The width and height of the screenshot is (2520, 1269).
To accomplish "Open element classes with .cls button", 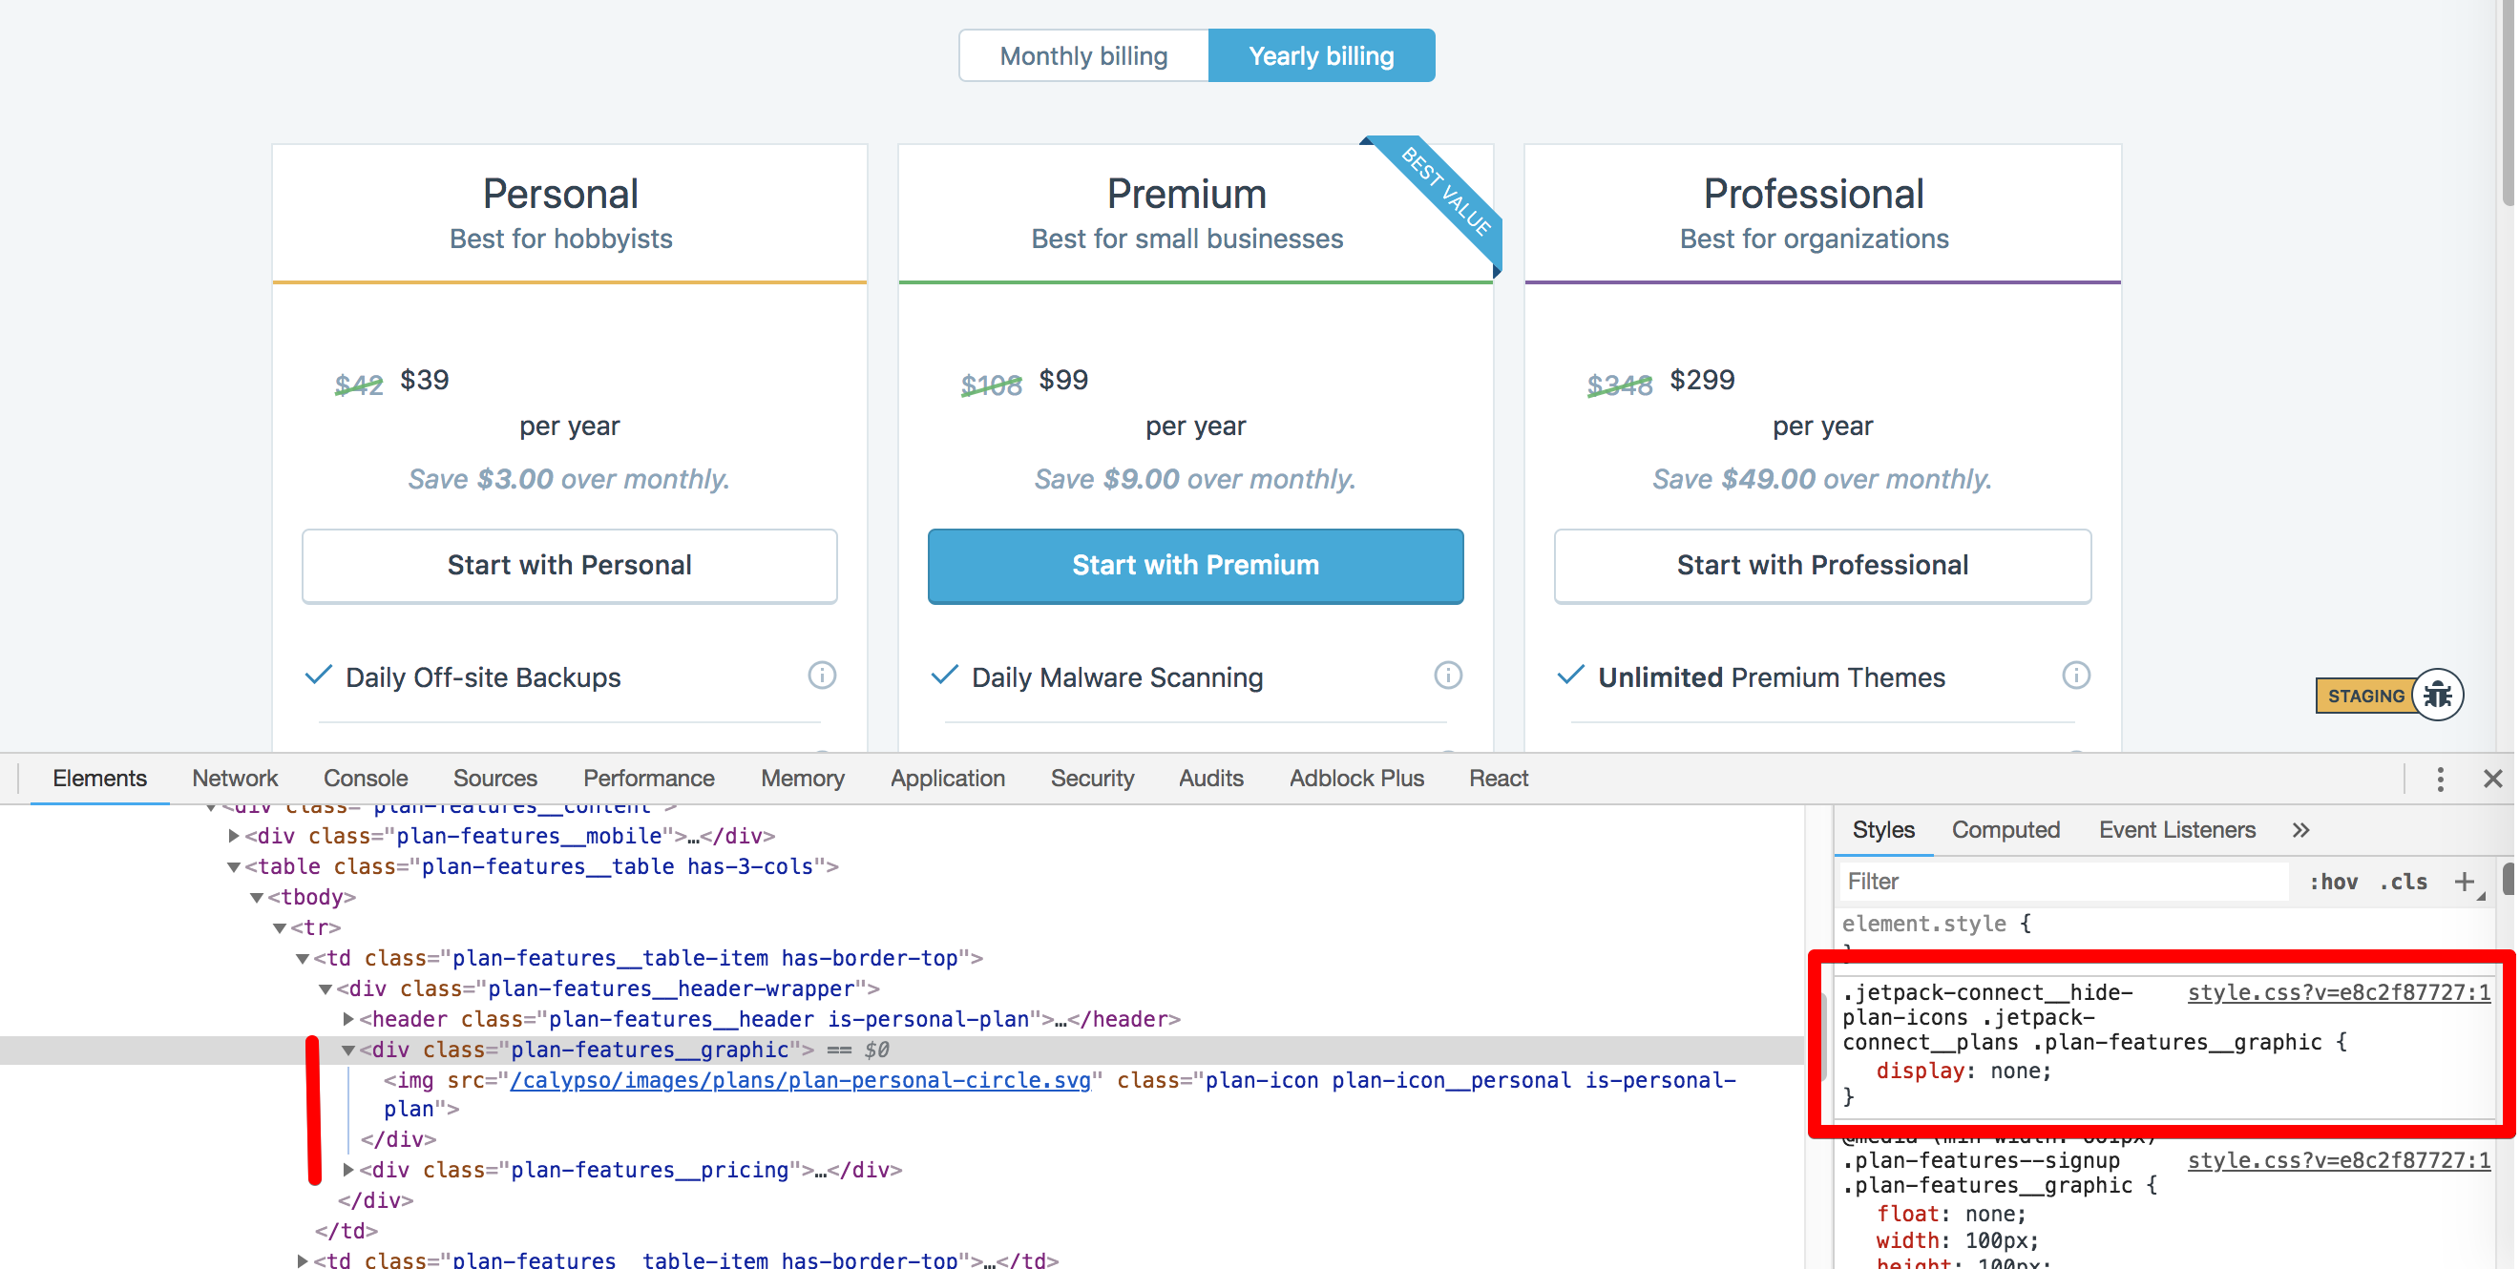I will click(2403, 881).
